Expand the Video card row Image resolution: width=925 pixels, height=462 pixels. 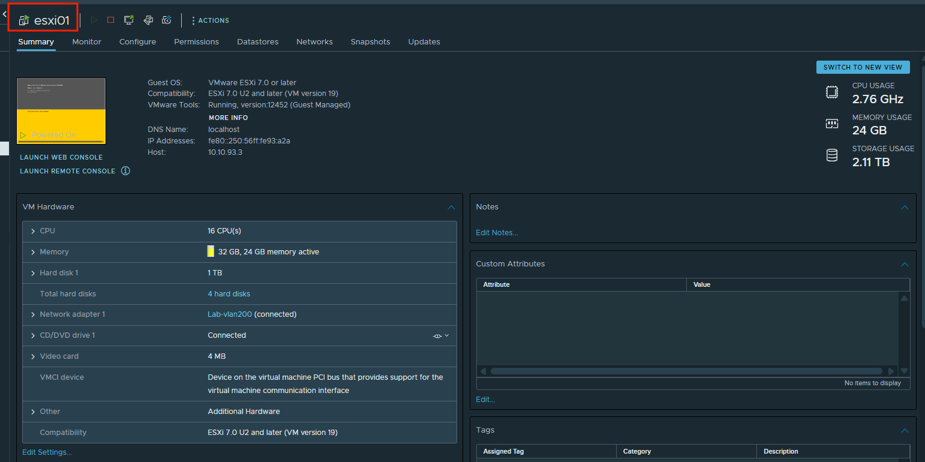click(x=33, y=356)
